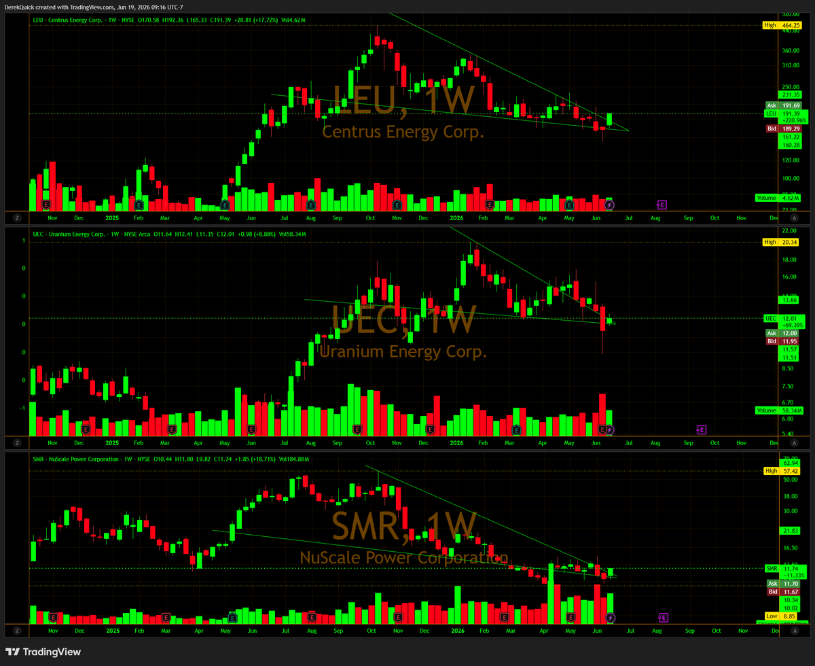Click UEC earnings icon under March 2026
This screenshot has height=666, width=815.
point(516,430)
